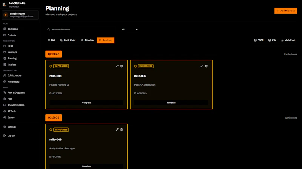Open the Knowledge Base

point(20,105)
